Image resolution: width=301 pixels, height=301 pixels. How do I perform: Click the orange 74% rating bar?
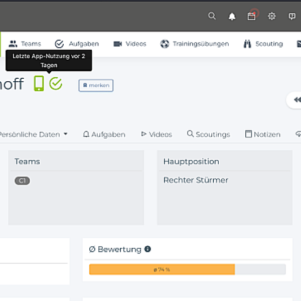click(162, 269)
